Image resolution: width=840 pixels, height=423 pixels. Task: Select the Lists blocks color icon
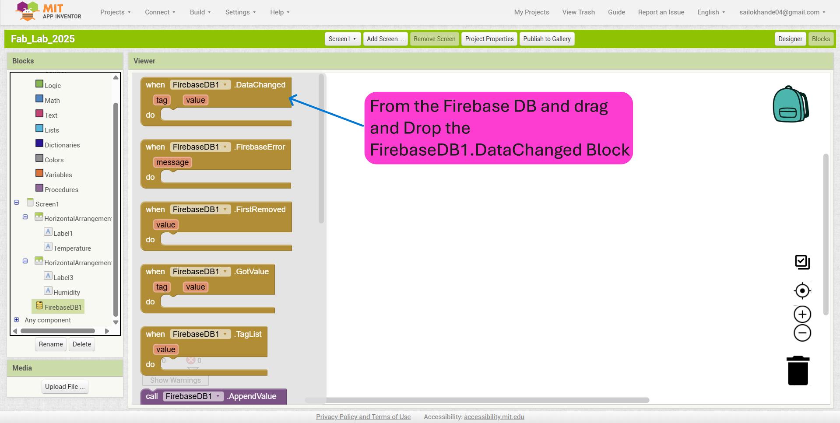pyautogui.click(x=39, y=128)
